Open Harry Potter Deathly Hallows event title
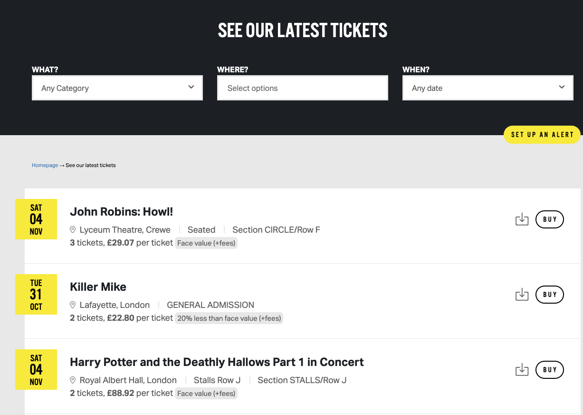Screen dimensions: 583x415 pos(217,362)
